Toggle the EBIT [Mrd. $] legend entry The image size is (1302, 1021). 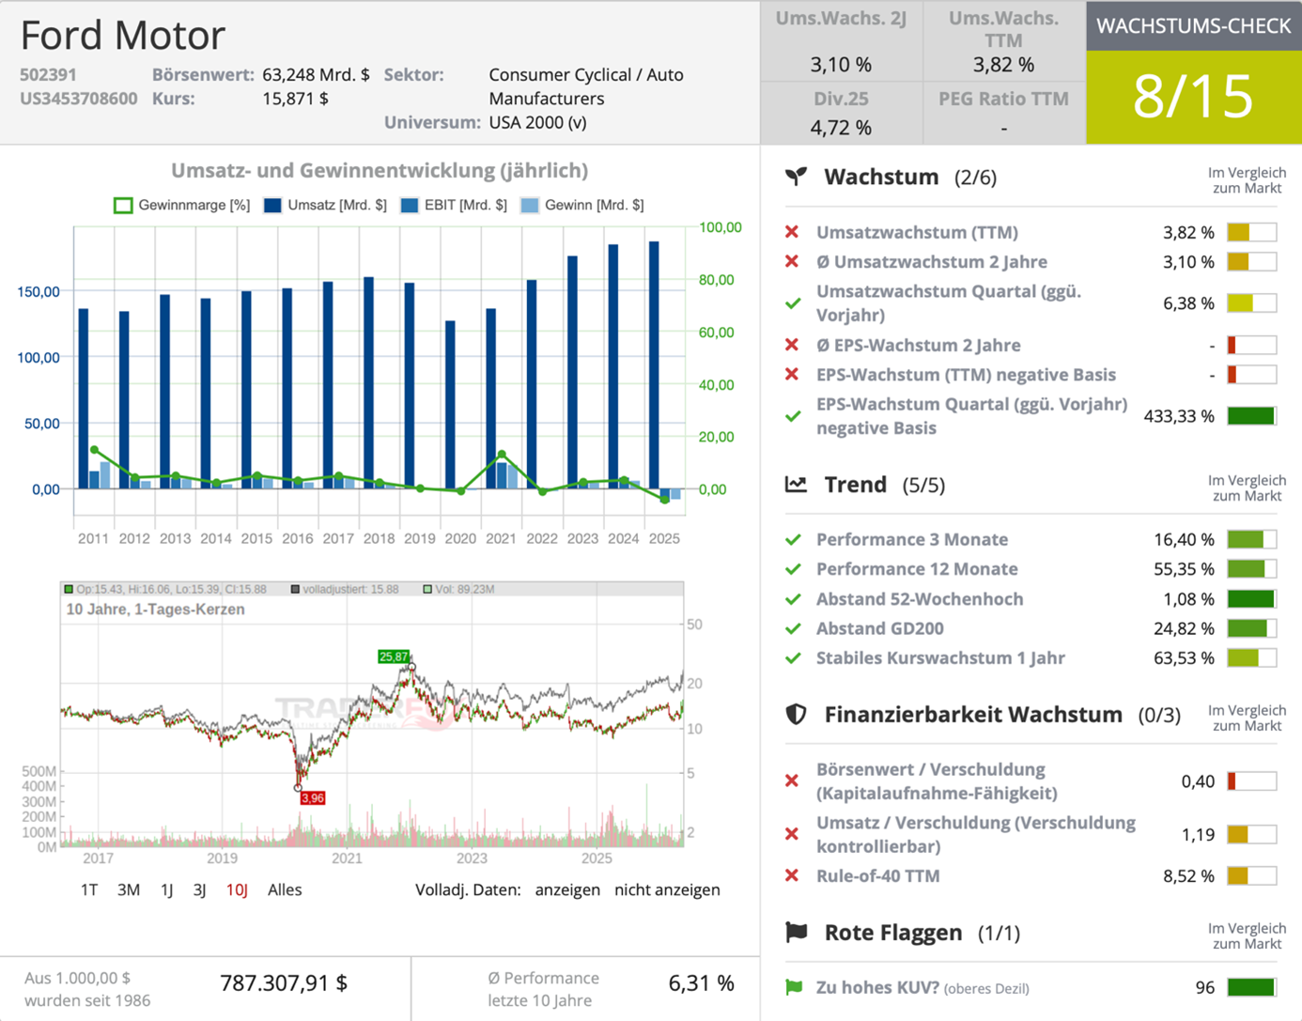(453, 205)
